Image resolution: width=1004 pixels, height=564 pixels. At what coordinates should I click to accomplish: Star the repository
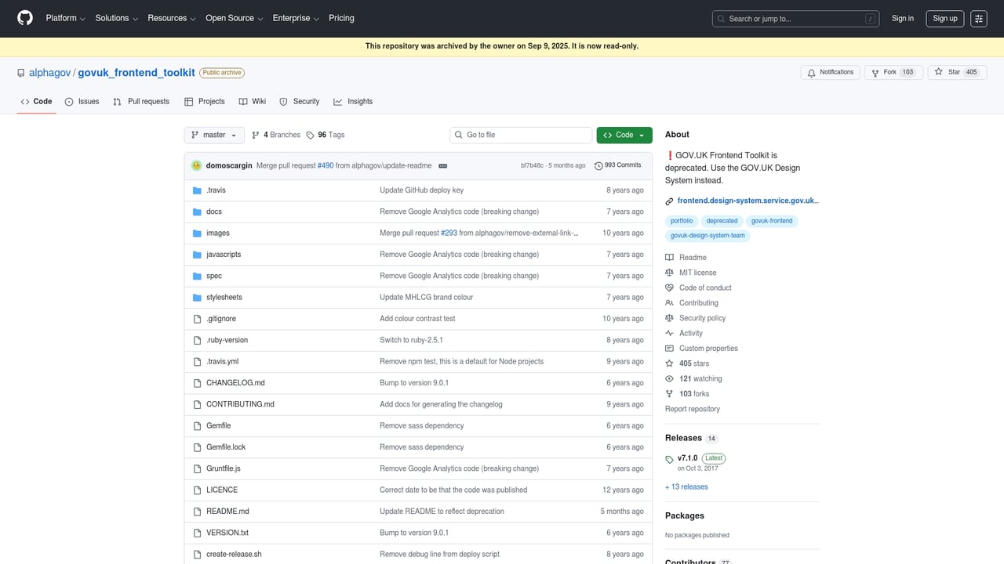(957, 71)
